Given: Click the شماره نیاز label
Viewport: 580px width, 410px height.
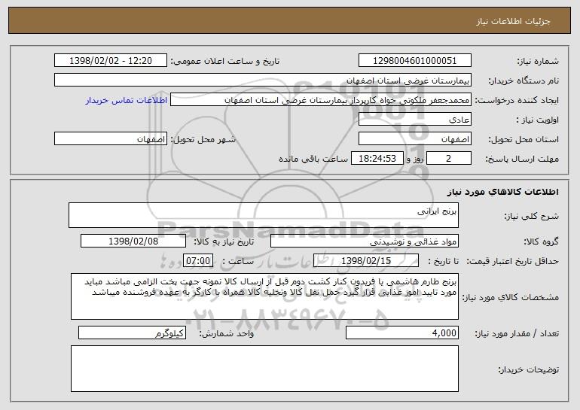Looking at the screenshot, I should tap(538, 61).
